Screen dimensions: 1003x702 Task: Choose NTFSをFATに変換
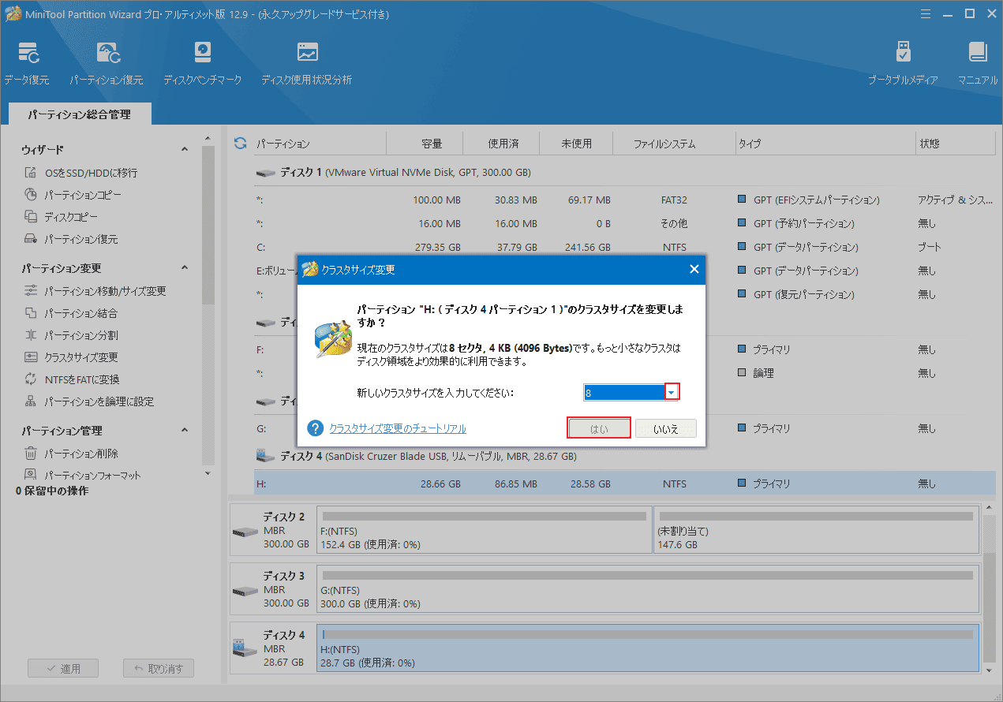point(73,379)
